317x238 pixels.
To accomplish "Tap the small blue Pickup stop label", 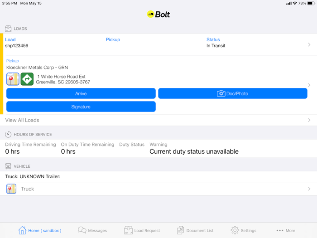I will coord(13,61).
